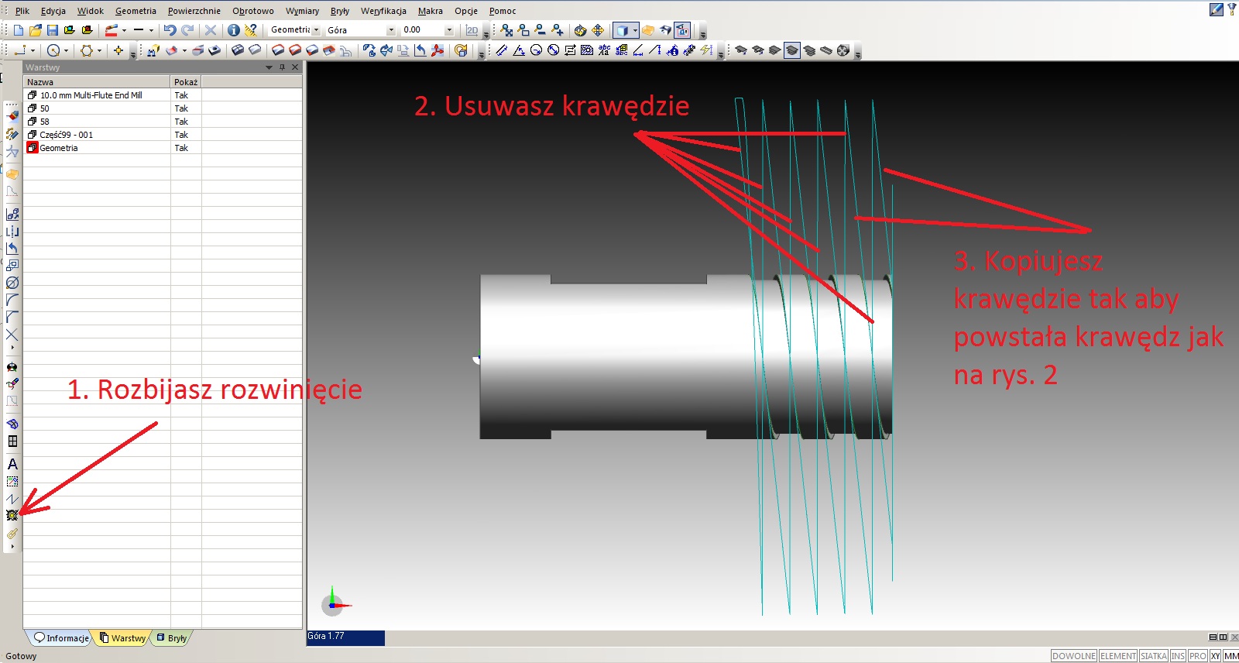The image size is (1239, 663).
Task: Open the Warstwy panel options arrow
Action: [x=269, y=67]
